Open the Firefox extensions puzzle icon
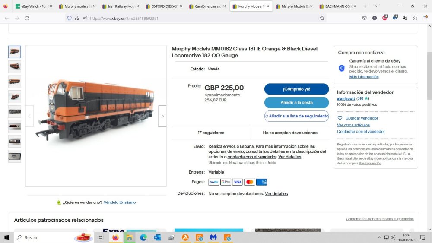This screenshot has width=432, height=243. [415, 18]
